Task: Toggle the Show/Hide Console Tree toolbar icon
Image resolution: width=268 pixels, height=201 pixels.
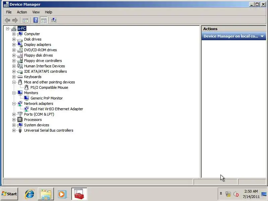Action: (25, 20)
